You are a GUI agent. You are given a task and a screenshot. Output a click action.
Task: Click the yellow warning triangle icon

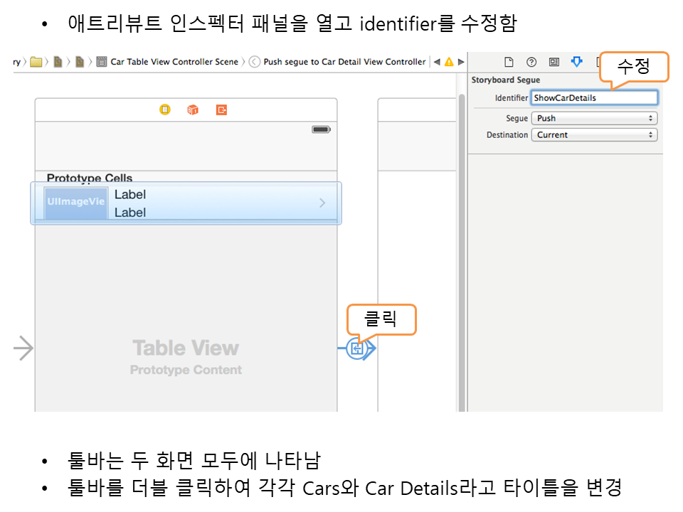point(449,62)
